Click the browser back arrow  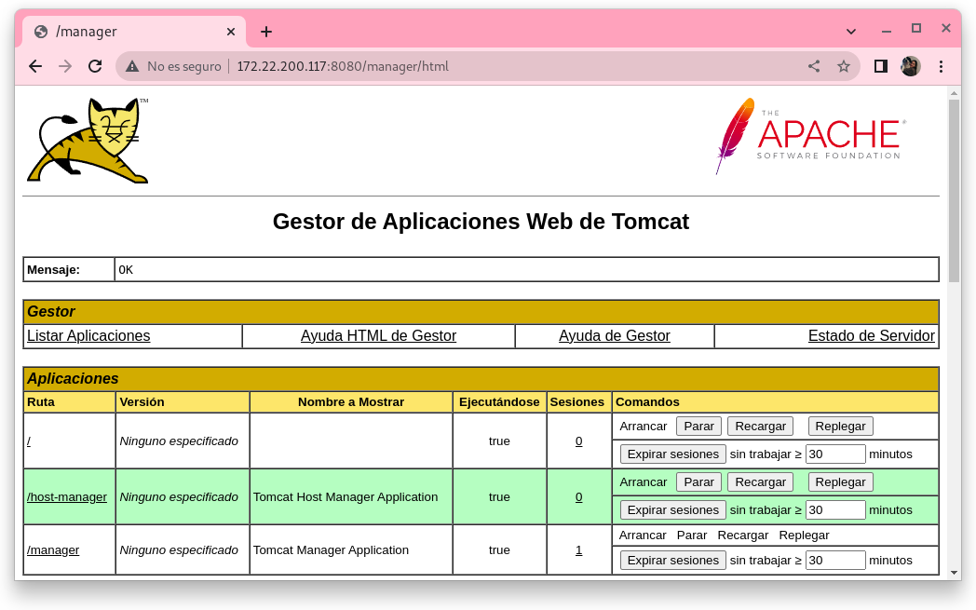pyautogui.click(x=35, y=66)
